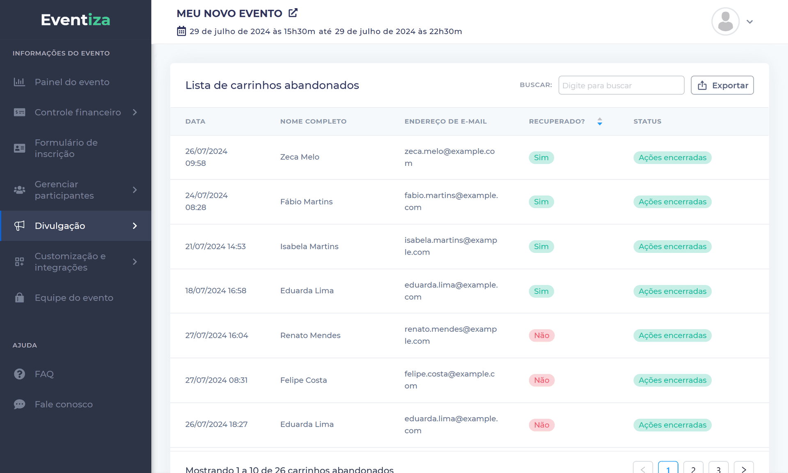
Task: Expand the Gerenciar participantes submenu
Action: (x=135, y=190)
